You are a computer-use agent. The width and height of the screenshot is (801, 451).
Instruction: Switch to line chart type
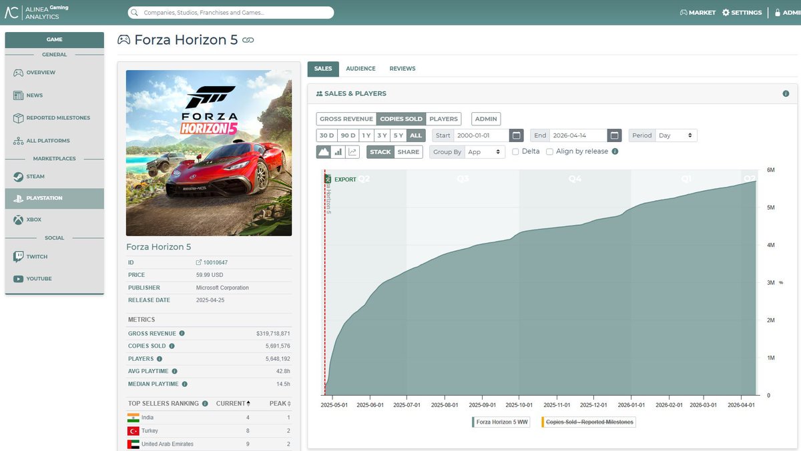352,152
